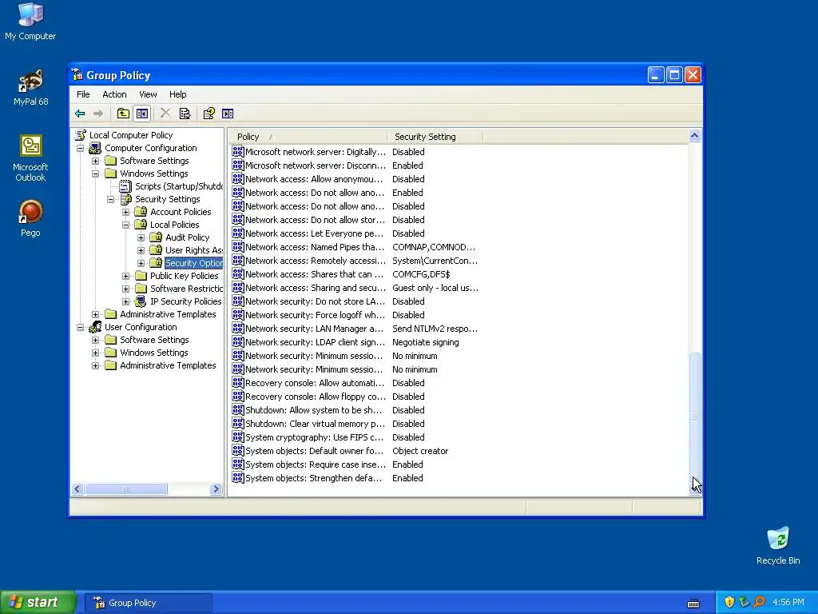Click the User Configuration node icon

pos(96,327)
